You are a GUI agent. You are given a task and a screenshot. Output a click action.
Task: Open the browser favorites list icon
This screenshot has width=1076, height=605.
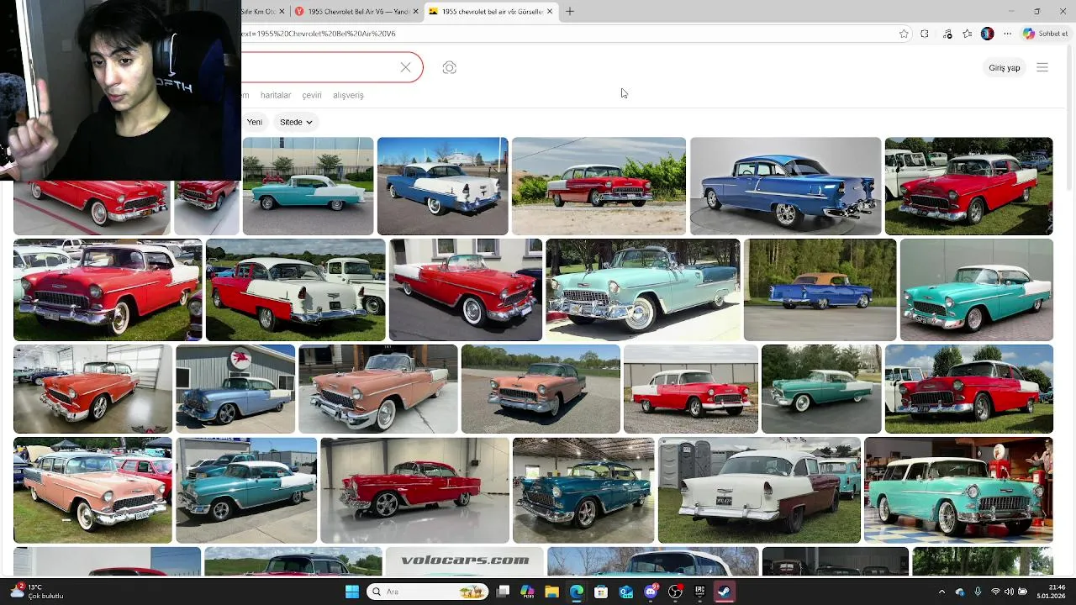968,34
